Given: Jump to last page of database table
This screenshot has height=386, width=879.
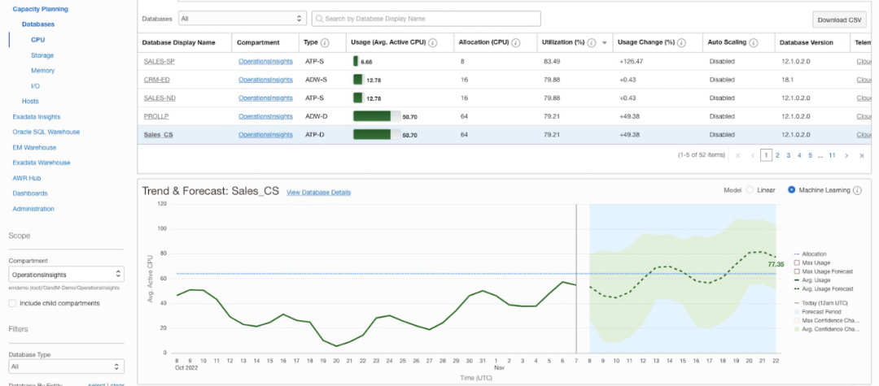Looking at the screenshot, I should [860, 154].
